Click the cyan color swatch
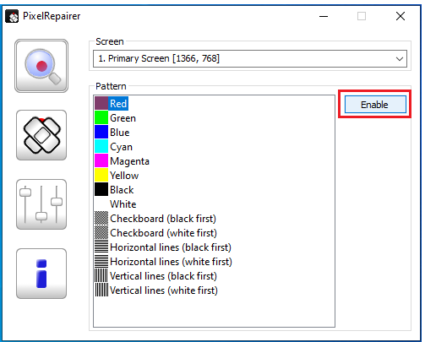The height and width of the screenshot is (342, 425). (x=101, y=146)
